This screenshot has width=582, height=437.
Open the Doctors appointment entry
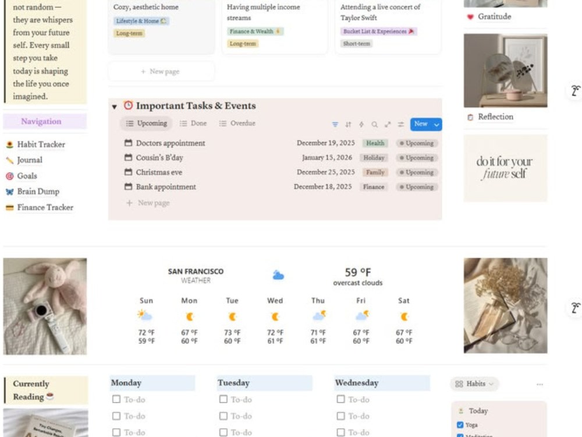pyautogui.click(x=171, y=143)
